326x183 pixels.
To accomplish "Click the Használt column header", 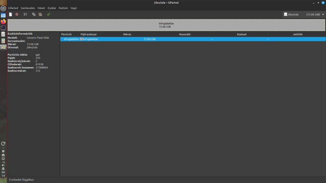I will pyautogui.click(x=185, y=35).
